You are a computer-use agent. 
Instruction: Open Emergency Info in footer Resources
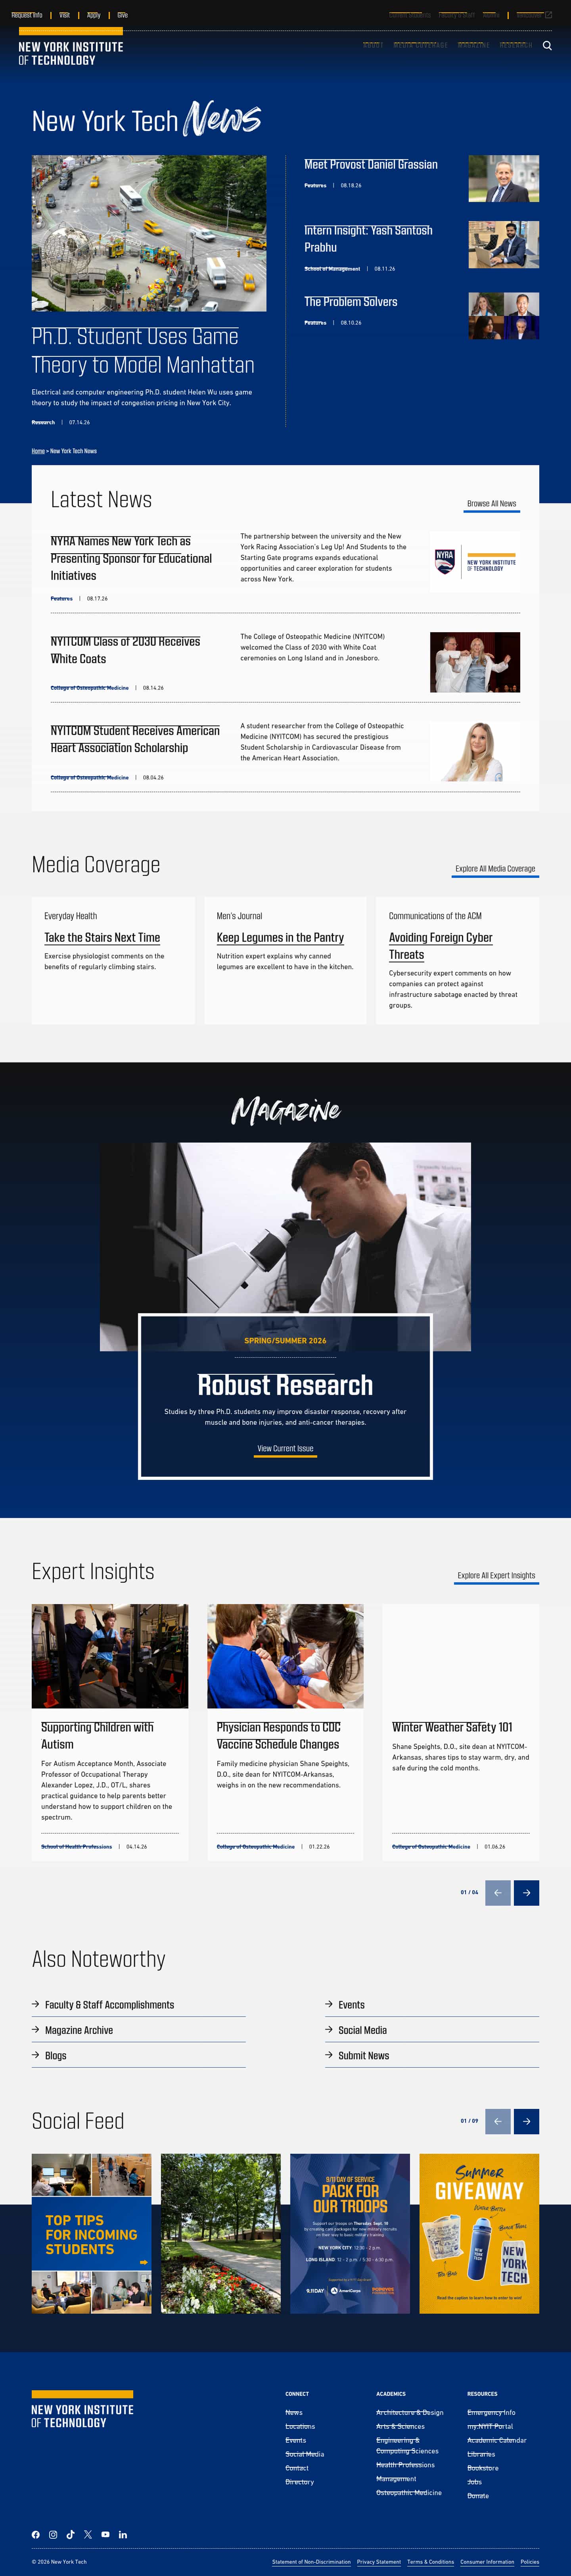491,2412
